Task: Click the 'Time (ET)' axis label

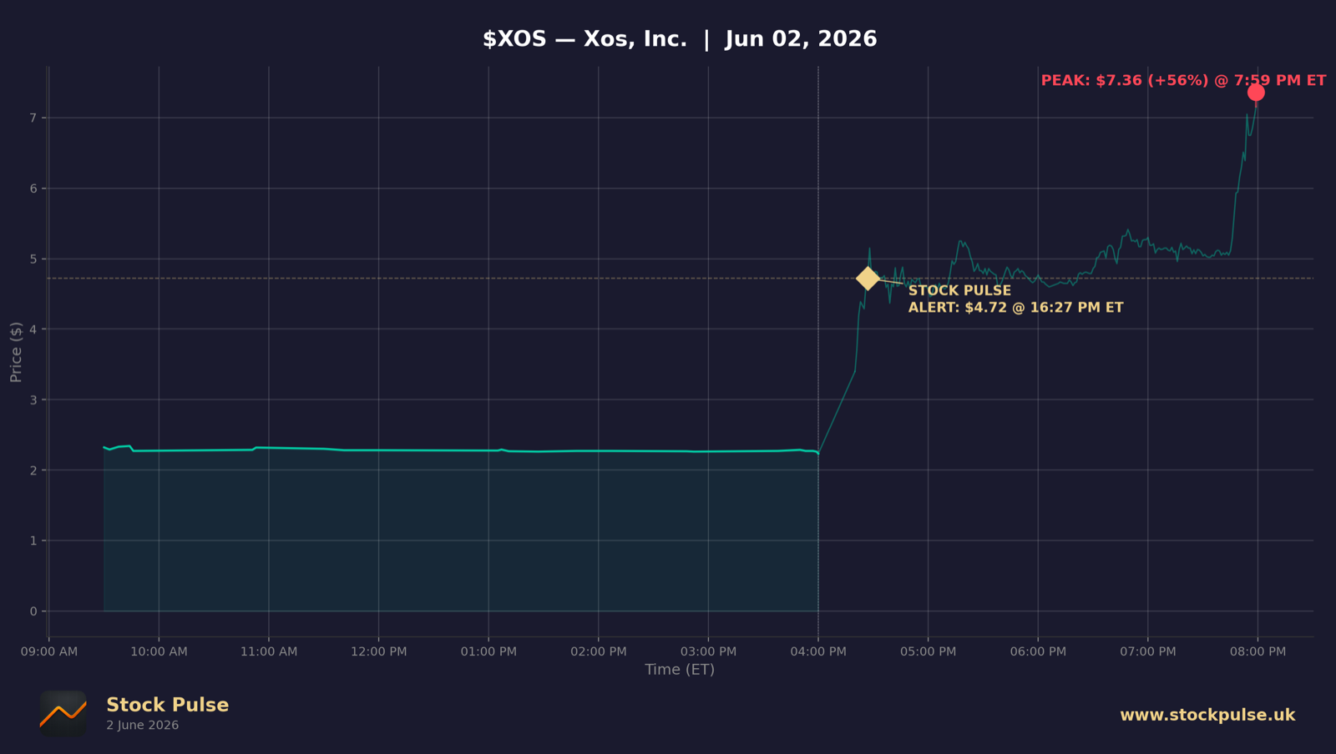Action: point(680,669)
